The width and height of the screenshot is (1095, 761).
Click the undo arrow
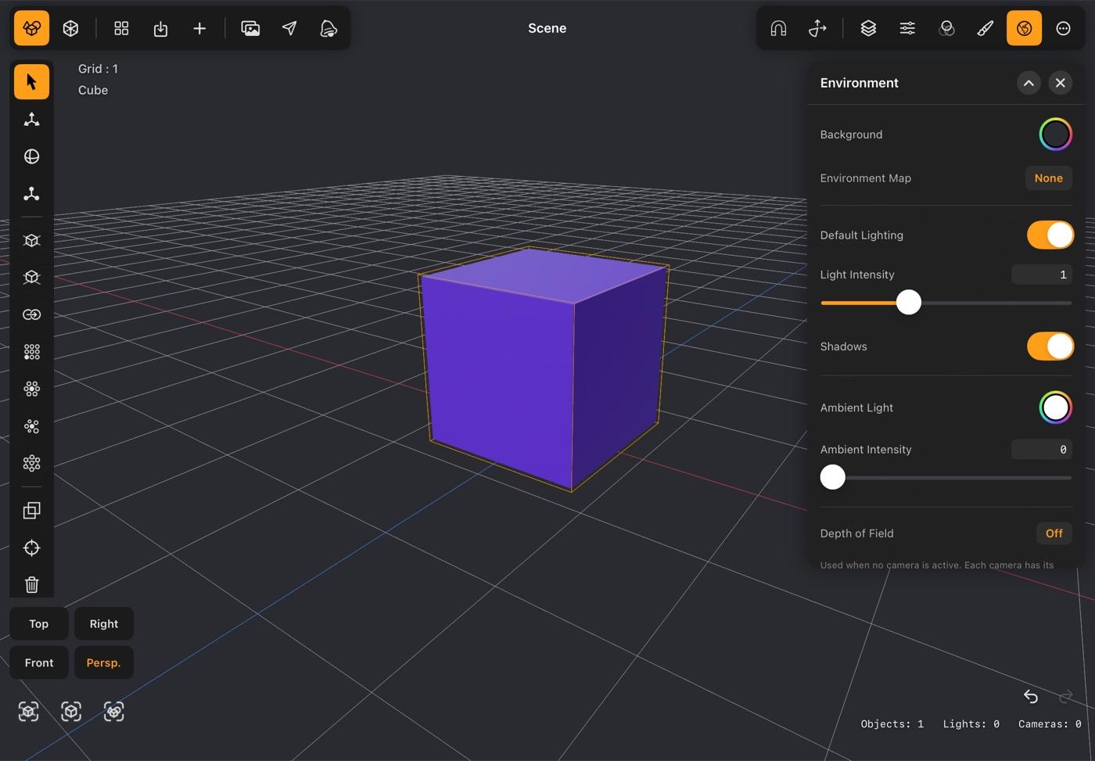(x=1031, y=696)
